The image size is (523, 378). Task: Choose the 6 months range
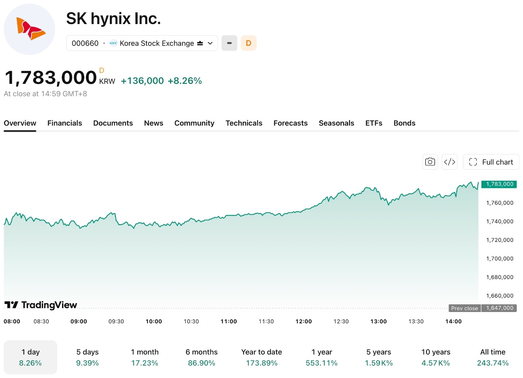pyautogui.click(x=201, y=357)
